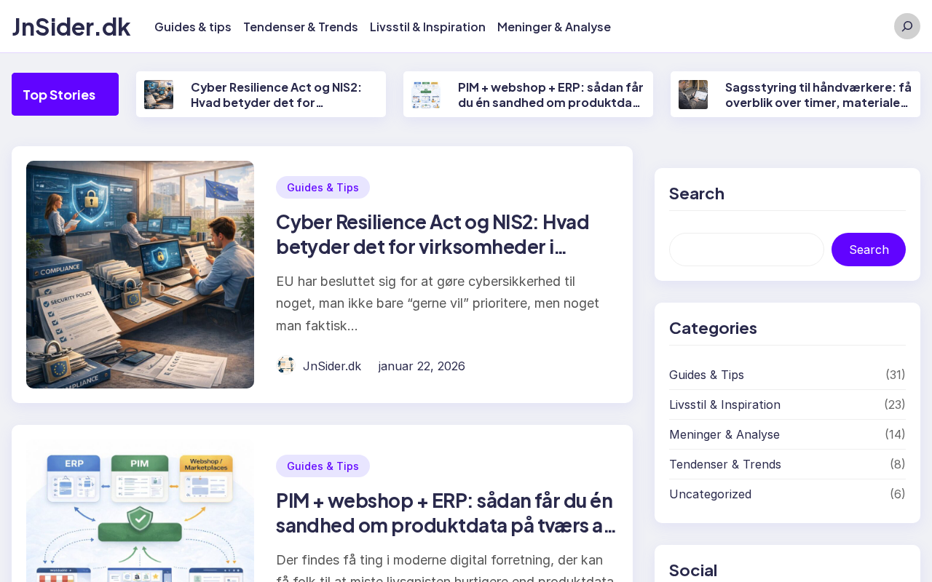Open Meninger & Analyse category link
The width and height of the screenshot is (932, 582).
click(724, 434)
